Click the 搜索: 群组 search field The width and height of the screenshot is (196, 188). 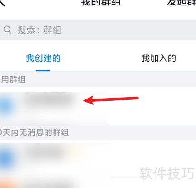(98, 30)
